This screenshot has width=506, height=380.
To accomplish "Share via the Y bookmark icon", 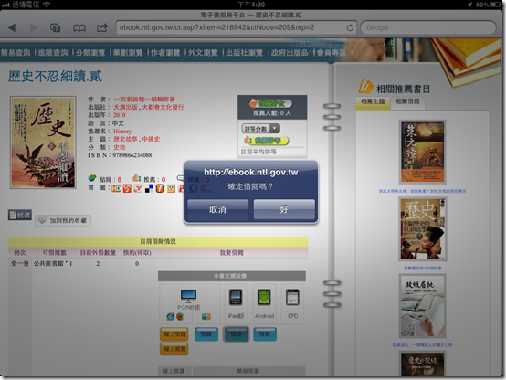I will pos(138,188).
